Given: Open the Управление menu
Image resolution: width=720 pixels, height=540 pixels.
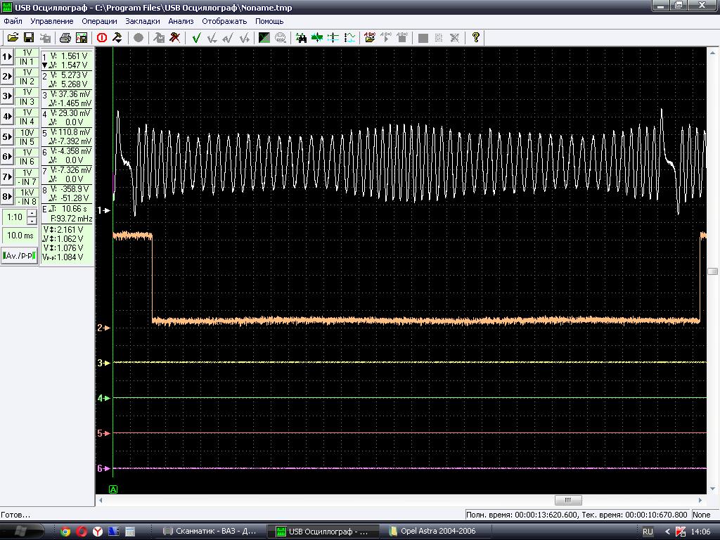Looking at the screenshot, I should (52, 21).
